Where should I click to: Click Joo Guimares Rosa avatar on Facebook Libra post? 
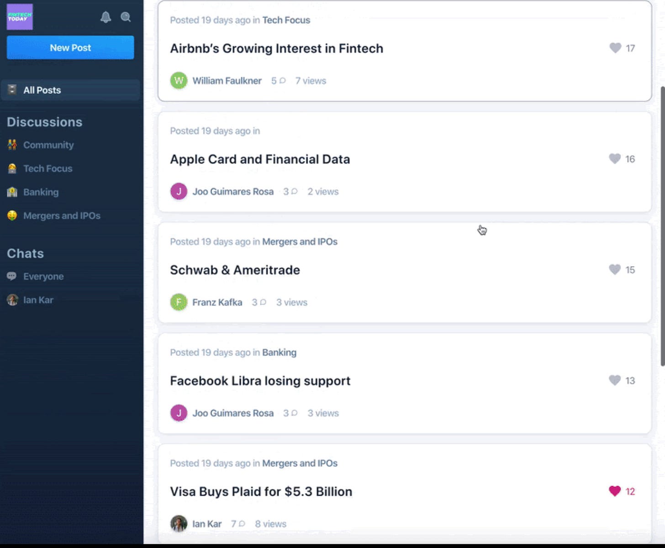[179, 413]
